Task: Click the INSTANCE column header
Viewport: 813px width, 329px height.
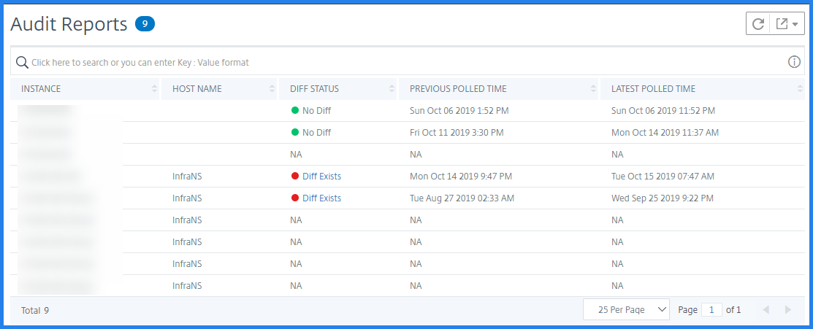Action: click(41, 89)
